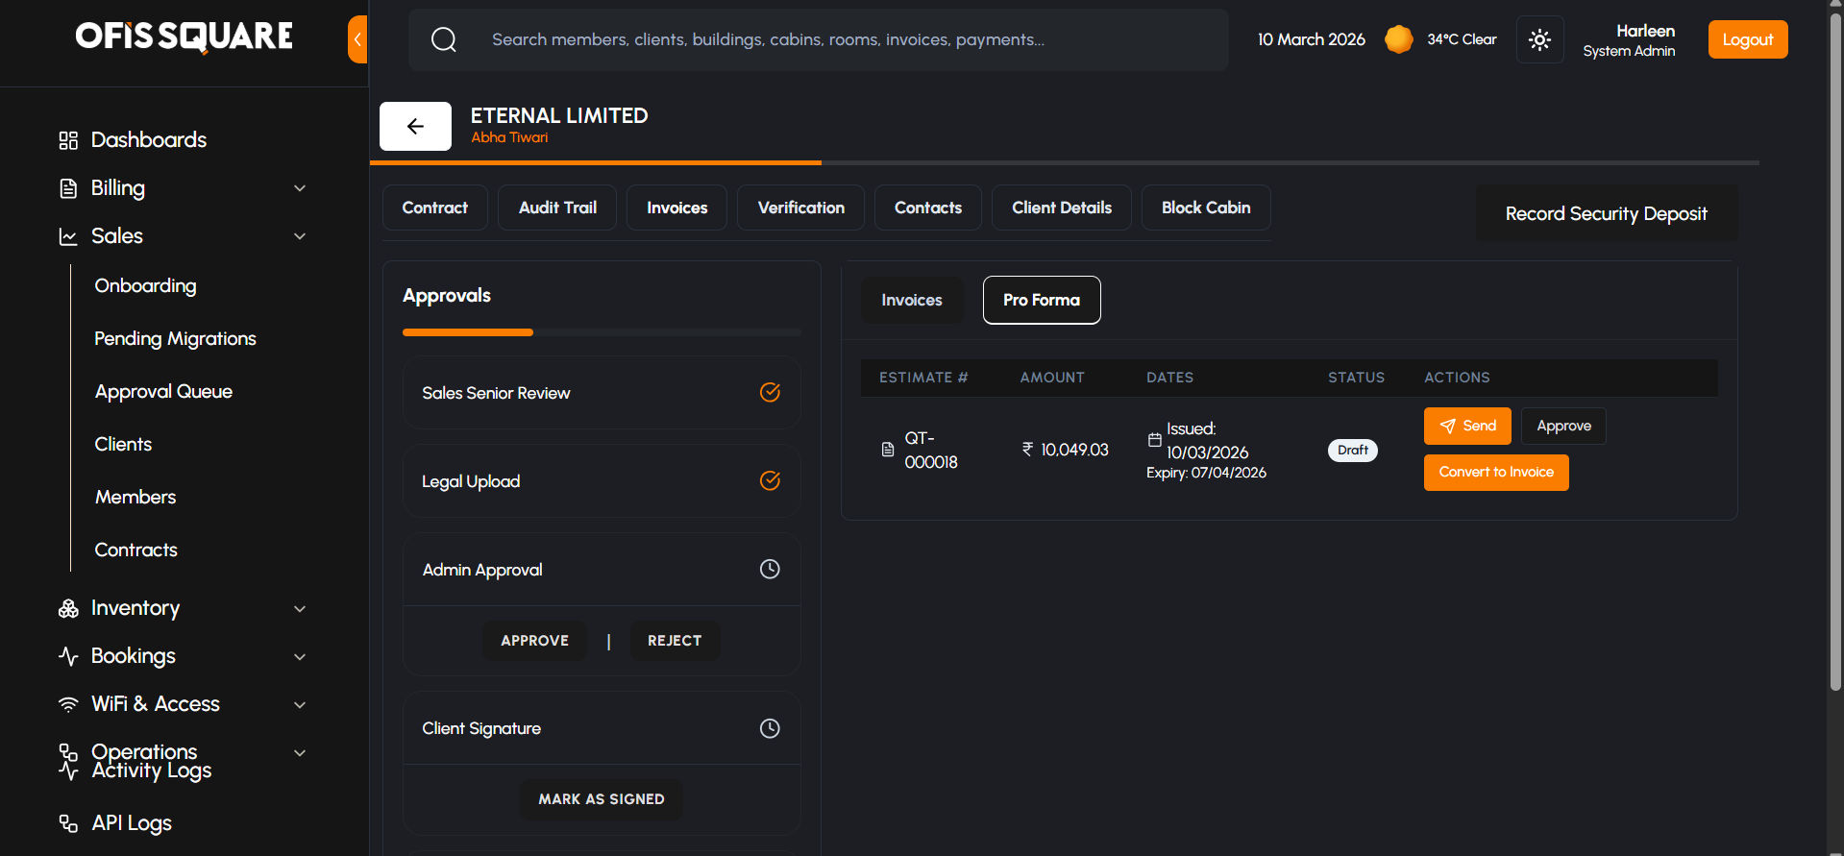1844x856 pixels.
Task: Click Convert to Invoice button
Action: pyautogui.click(x=1495, y=472)
